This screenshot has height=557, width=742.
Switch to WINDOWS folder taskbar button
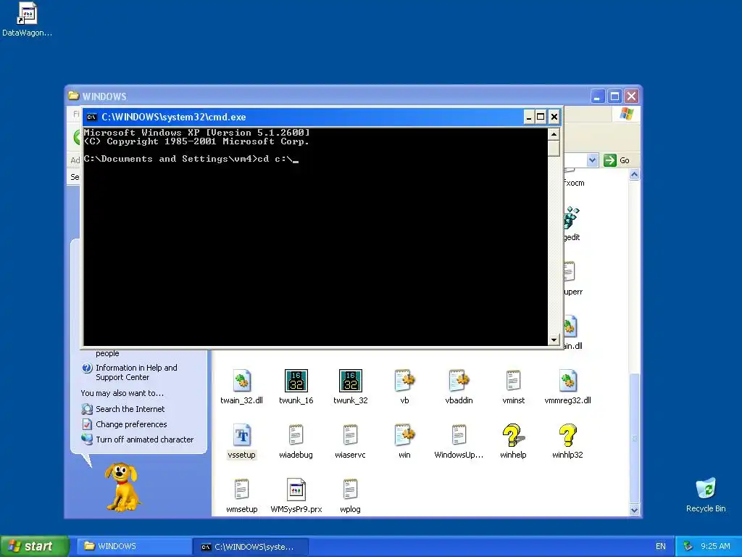tap(134, 546)
